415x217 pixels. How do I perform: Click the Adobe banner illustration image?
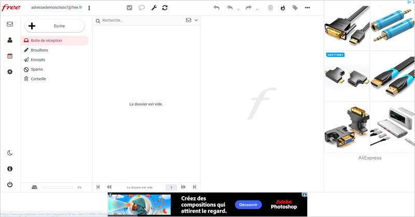pyautogui.click(x=139, y=205)
